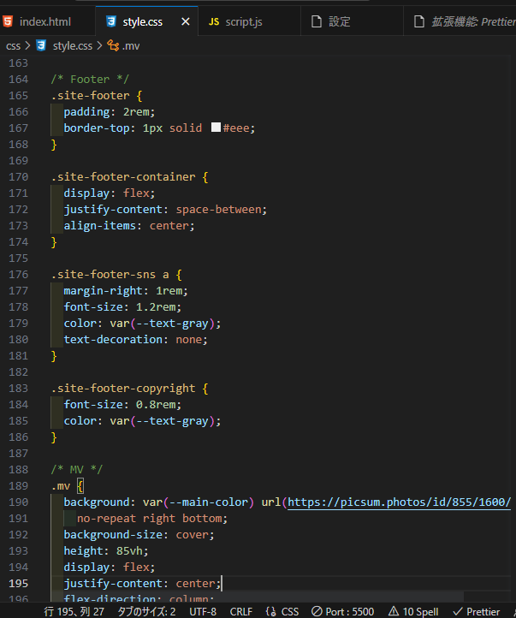Select line number 165
This screenshot has height=618, width=516.
point(19,96)
